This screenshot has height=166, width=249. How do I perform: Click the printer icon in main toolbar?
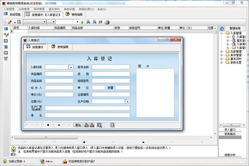pyautogui.click(x=107, y=22)
